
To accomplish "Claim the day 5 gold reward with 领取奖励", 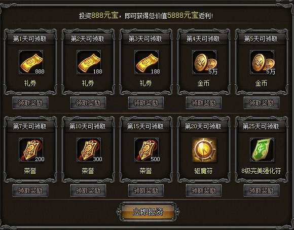I will [x=262, y=103].
